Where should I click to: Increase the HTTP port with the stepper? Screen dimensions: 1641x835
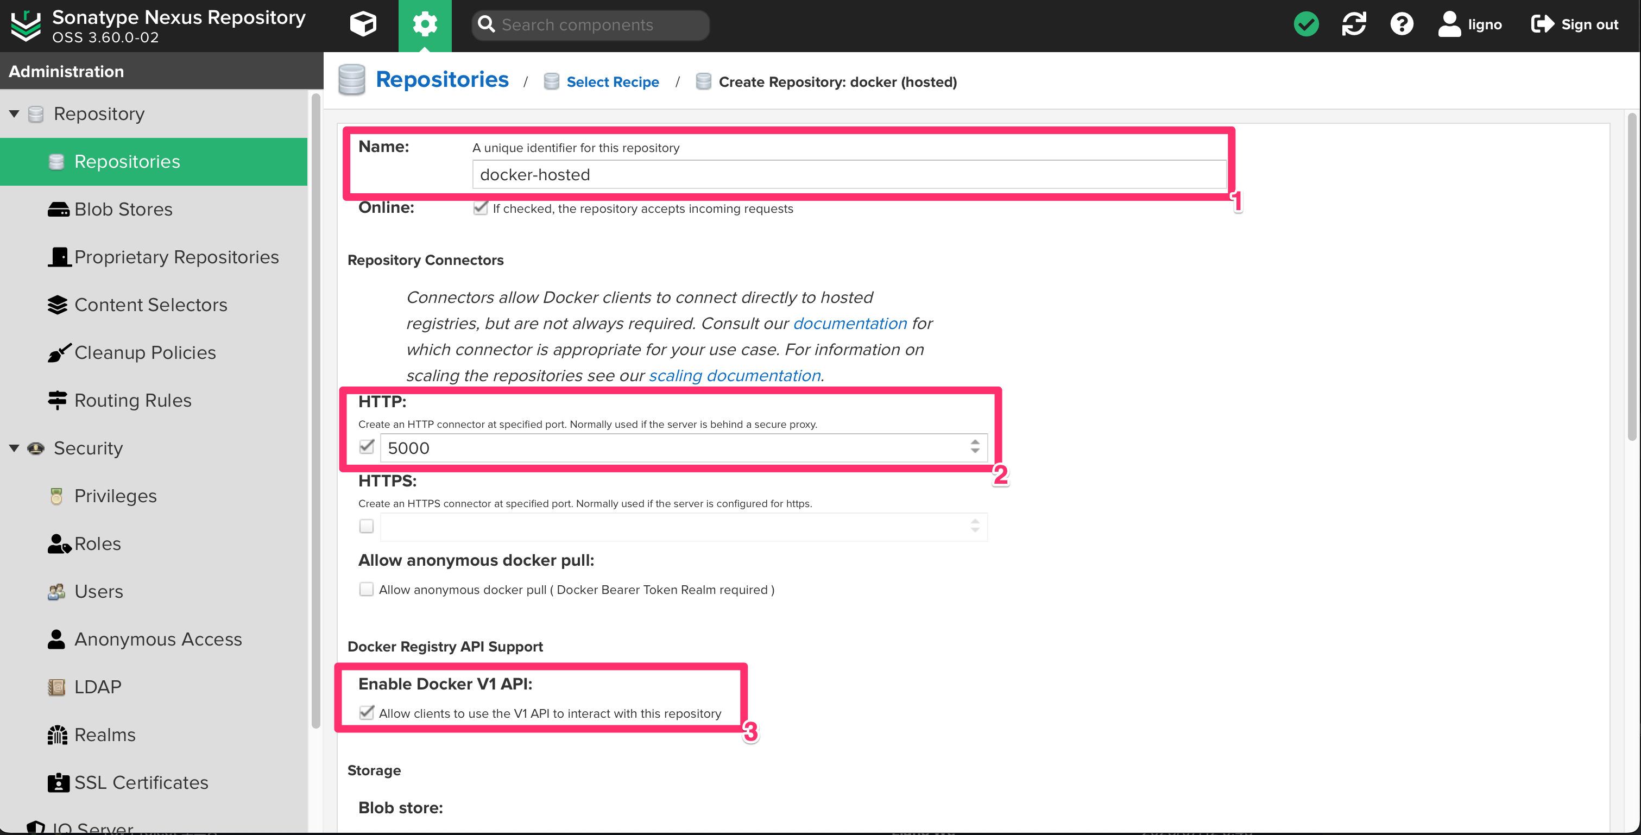pyautogui.click(x=975, y=444)
